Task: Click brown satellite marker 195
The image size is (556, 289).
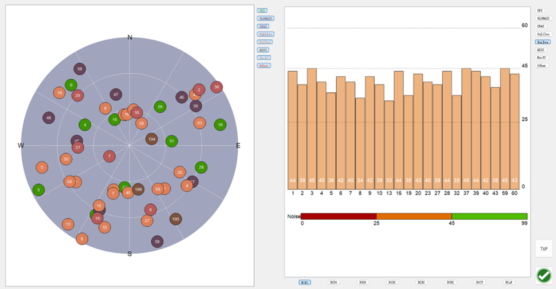Action: point(175,219)
